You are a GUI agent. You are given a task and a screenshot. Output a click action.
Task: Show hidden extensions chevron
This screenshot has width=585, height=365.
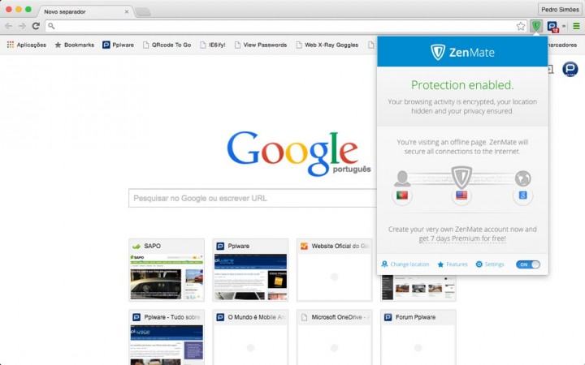point(564,26)
